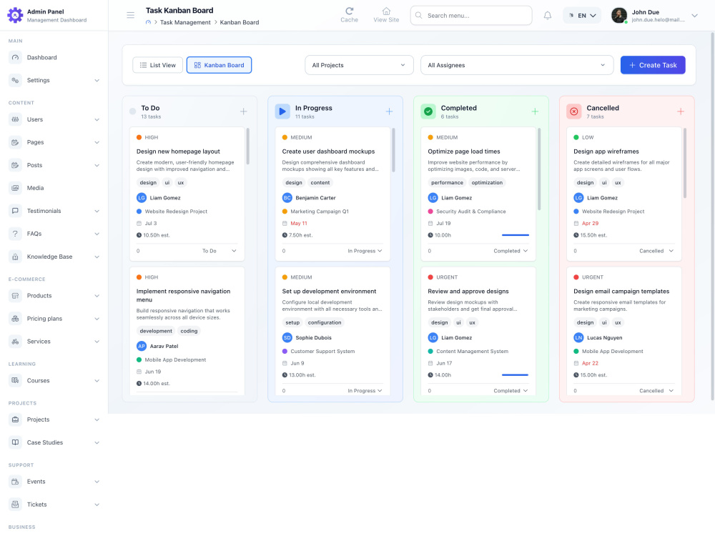Click the Pricing plans sidebar icon
Screen dimensions: 715x536
[15, 319]
